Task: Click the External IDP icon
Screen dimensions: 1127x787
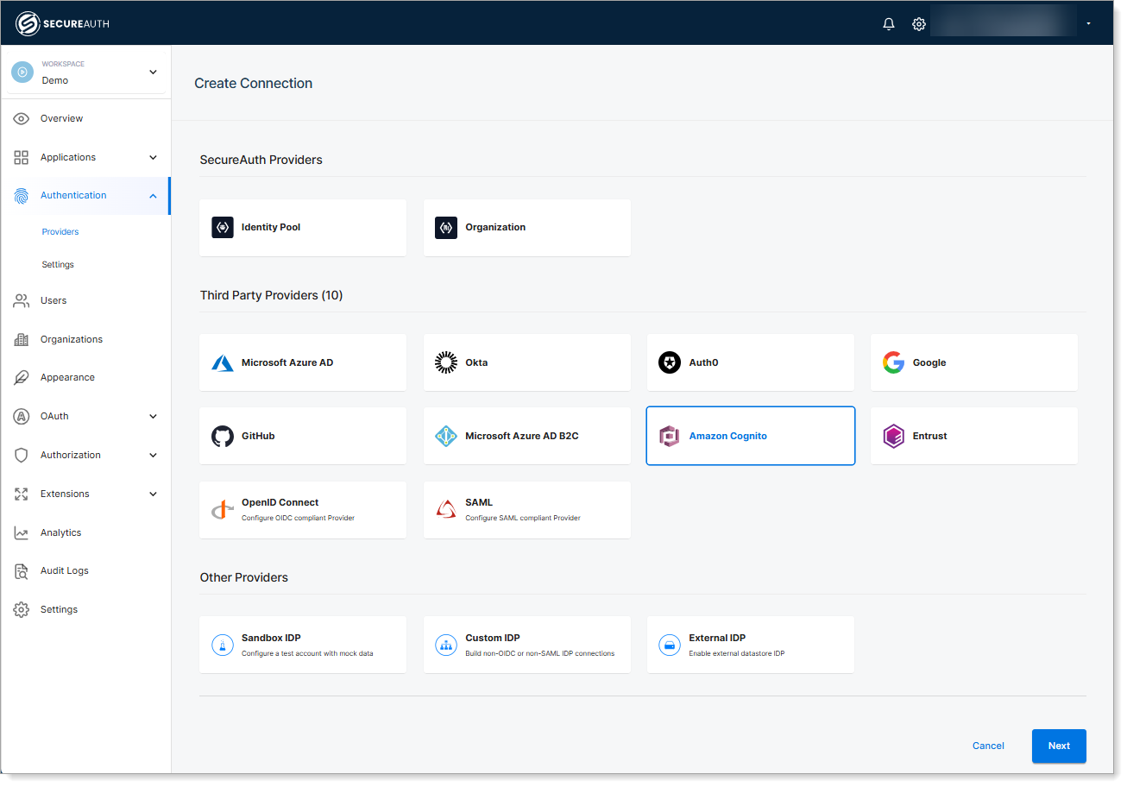Action: [x=670, y=645]
